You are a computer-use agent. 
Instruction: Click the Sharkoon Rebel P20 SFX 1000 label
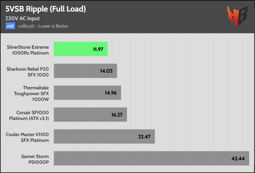click(28, 72)
